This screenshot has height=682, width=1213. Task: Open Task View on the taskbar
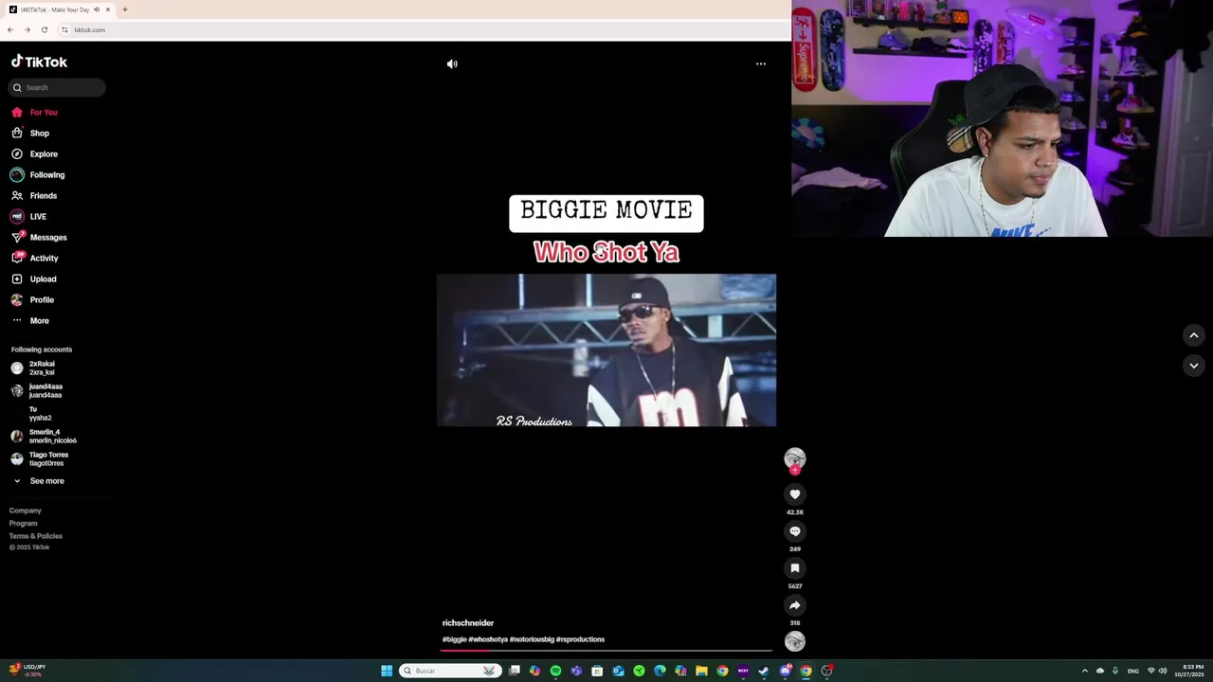click(x=514, y=671)
